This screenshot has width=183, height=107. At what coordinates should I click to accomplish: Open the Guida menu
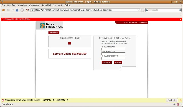pos(67,5)
